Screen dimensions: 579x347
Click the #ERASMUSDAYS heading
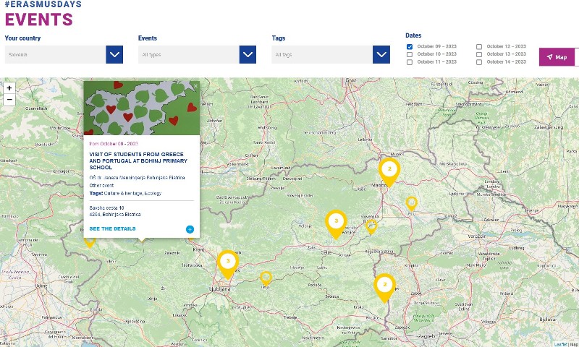coord(43,4)
